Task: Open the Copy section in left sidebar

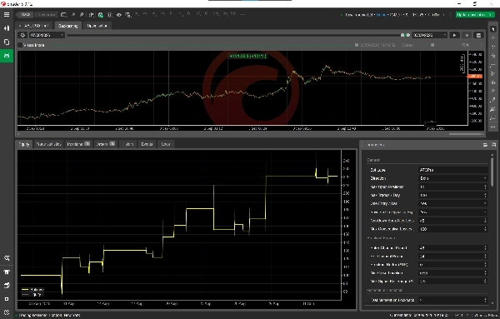Action: coord(7,42)
